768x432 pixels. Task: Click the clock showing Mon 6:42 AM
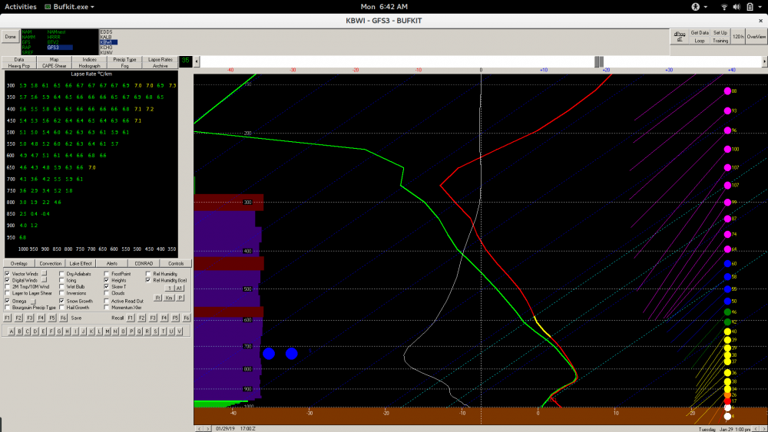tap(384, 7)
